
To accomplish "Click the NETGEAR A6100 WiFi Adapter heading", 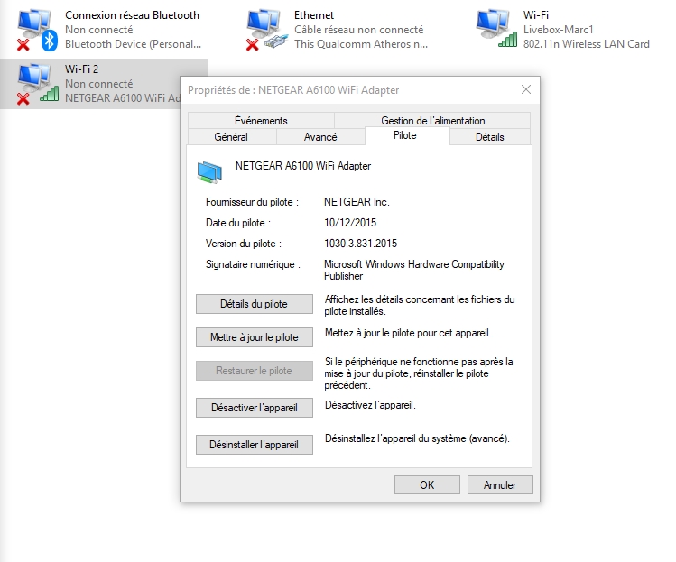I will [x=303, y=166].
